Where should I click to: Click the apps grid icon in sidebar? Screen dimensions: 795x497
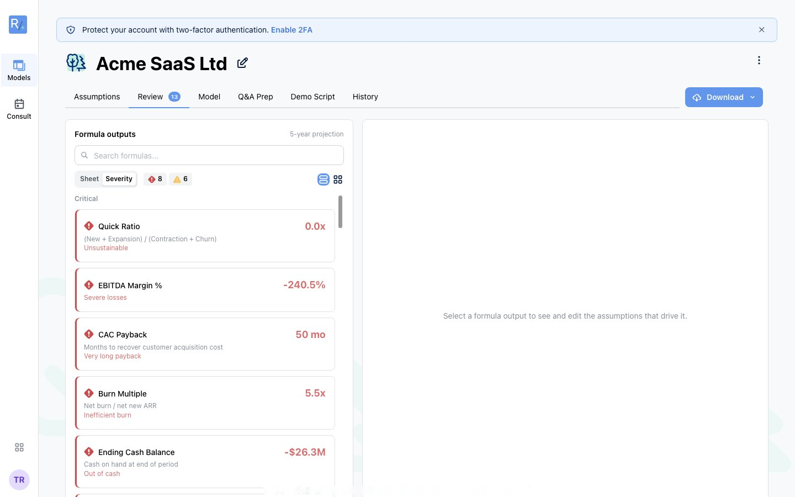coord(19,447)
